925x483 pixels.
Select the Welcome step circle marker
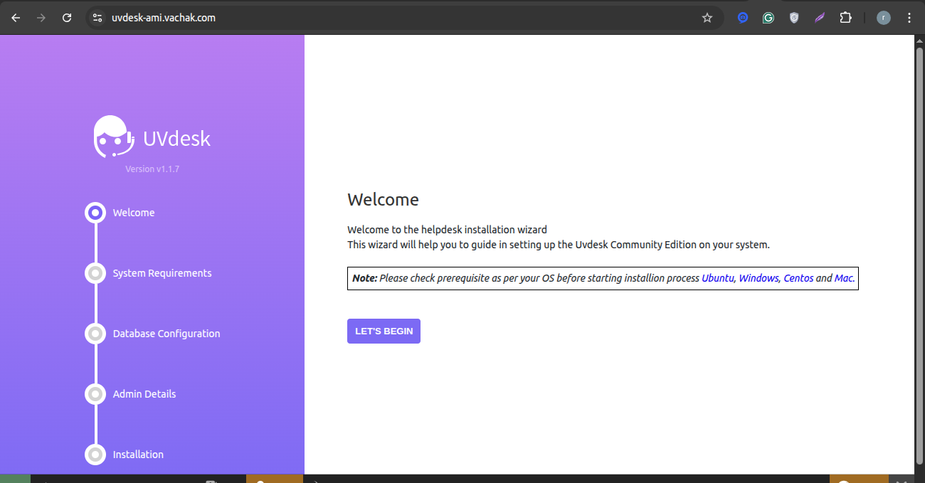pos(95,213)
